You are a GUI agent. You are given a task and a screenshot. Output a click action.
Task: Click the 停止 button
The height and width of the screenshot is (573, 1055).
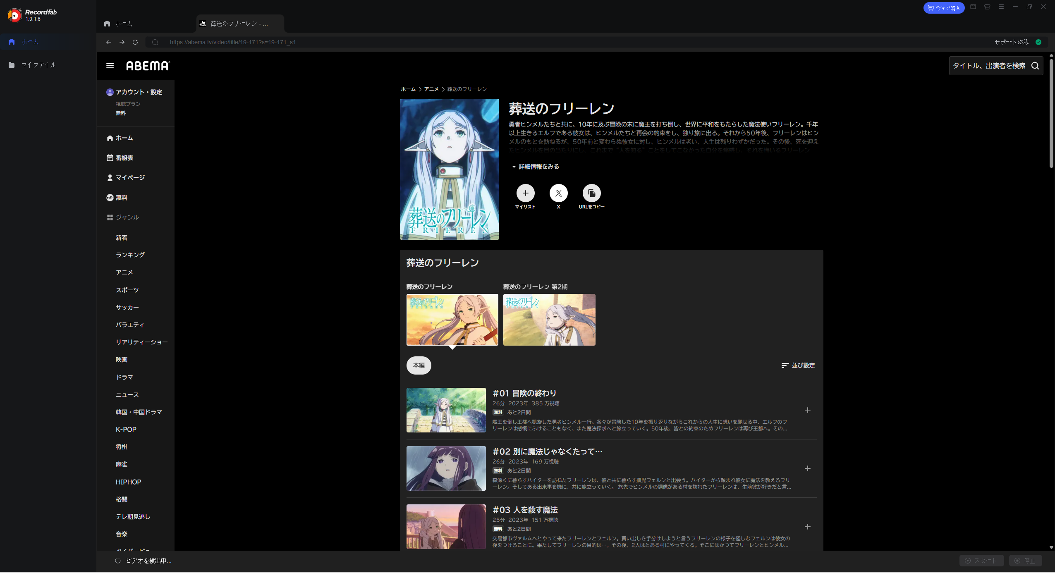point(1025,561)
